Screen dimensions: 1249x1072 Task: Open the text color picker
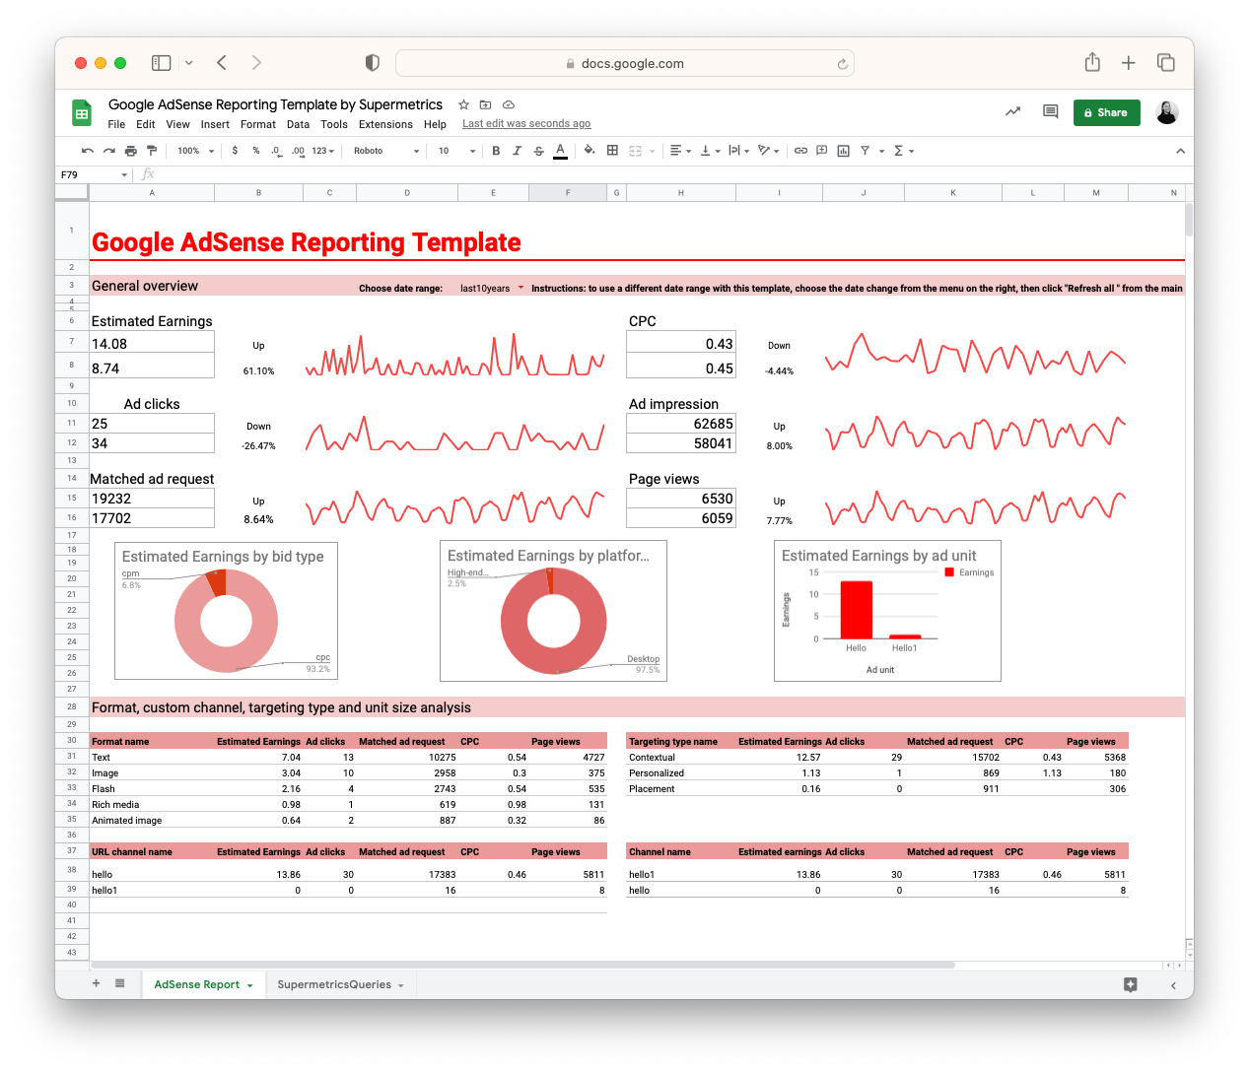click(560, 151)
